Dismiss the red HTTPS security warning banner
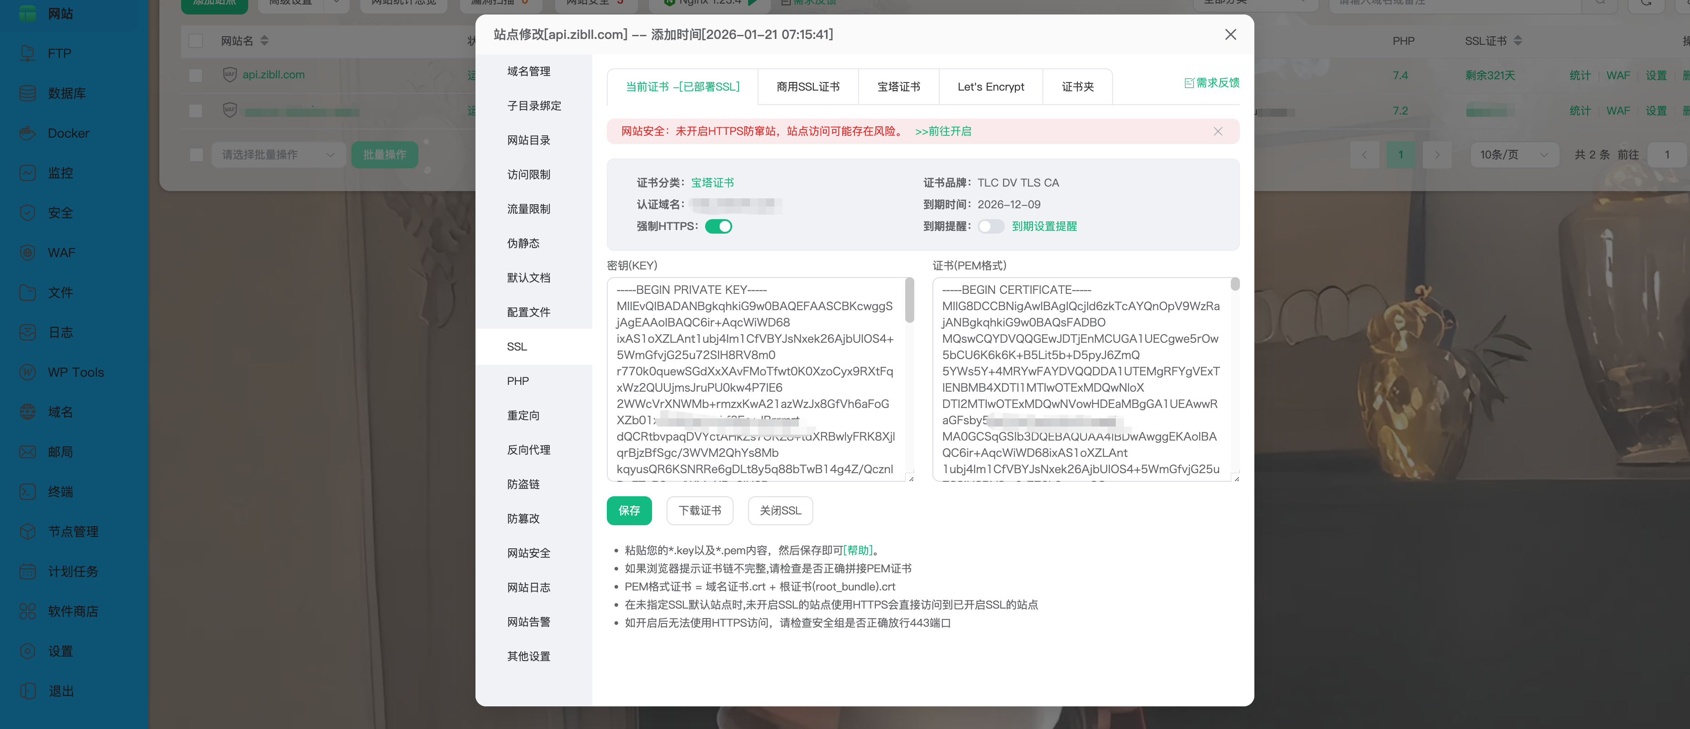Image resolution: width=1690 pixels, height=729 pixels. 1218,131
